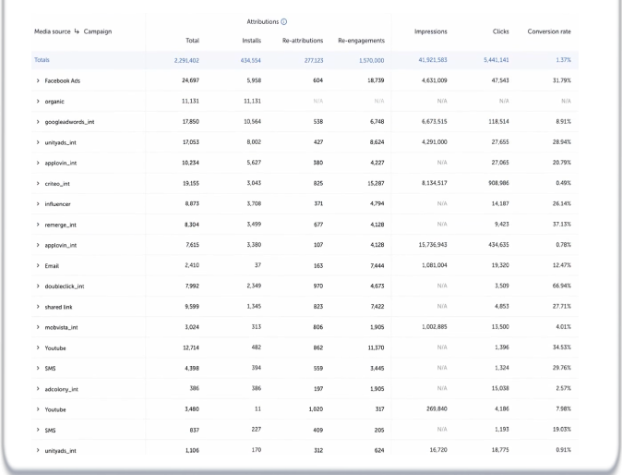Image resolution: width=622 pixels, height=475 pixels.
Task: Select Youtube re-attributions value 1,020
Action: click(x=316, y=409)
